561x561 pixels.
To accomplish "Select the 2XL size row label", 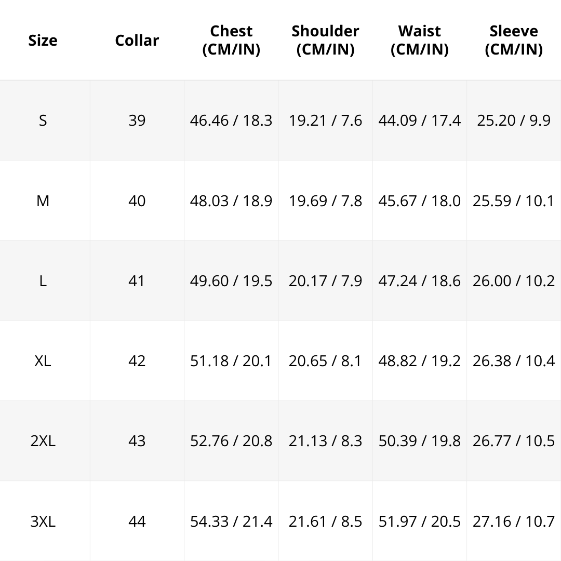I will click(43, 441).
